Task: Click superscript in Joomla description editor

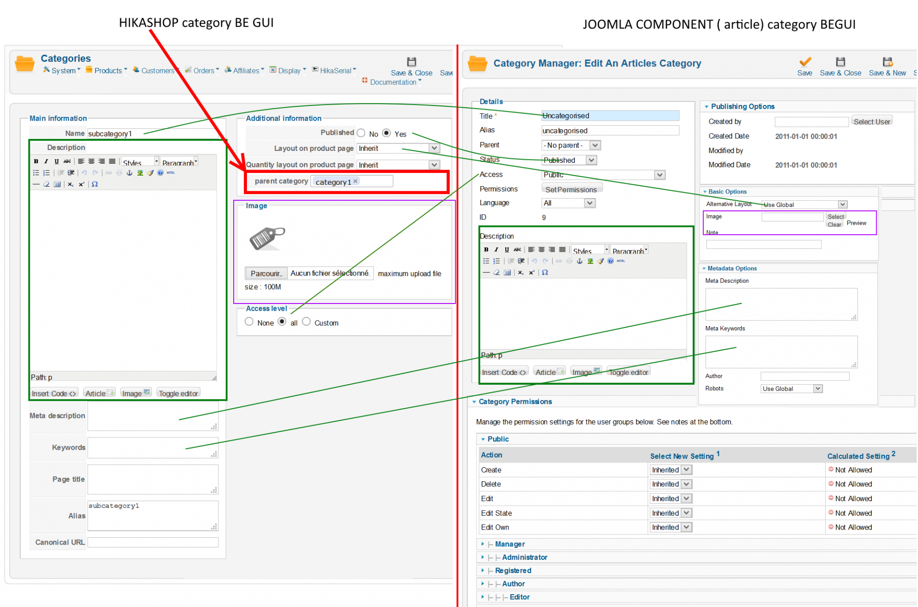Action: [x=532, y=273]
